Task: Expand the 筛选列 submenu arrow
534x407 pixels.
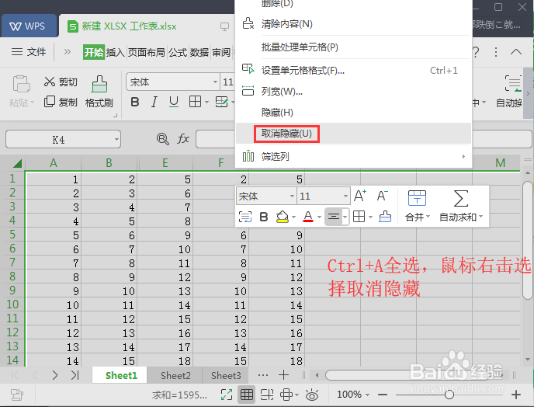Action: [x=463, y=156]
